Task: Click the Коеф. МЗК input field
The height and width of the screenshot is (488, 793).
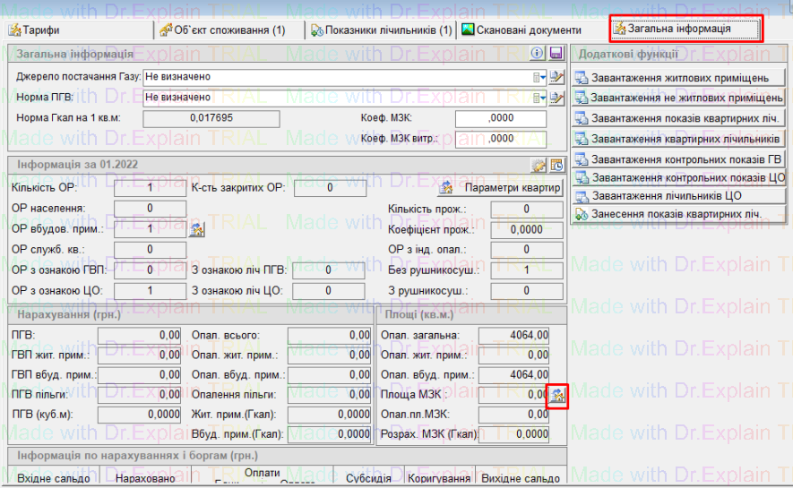Action: 500,118
